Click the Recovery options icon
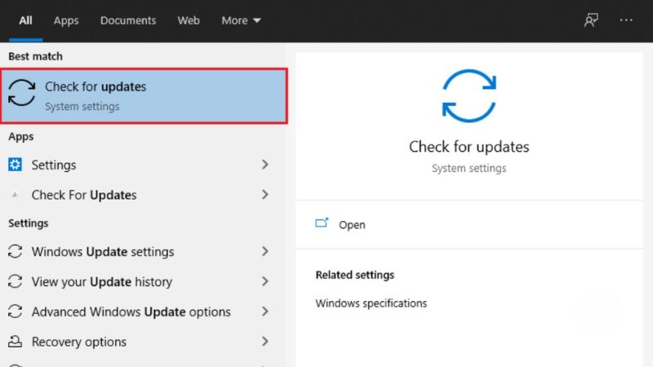The image size is (653, 367). (x=15, y=341)
